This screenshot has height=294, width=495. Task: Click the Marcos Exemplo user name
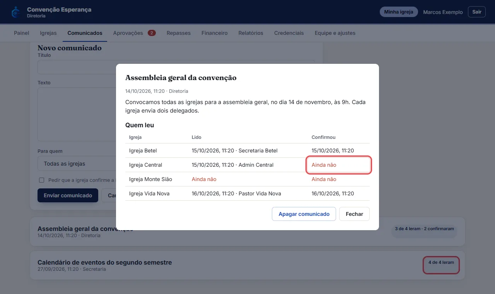[443, 12]
